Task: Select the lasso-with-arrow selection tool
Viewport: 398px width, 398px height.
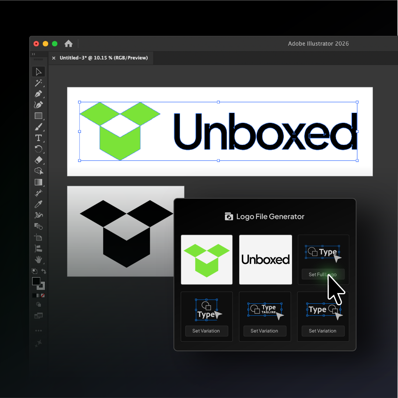Action: point(39,171)
